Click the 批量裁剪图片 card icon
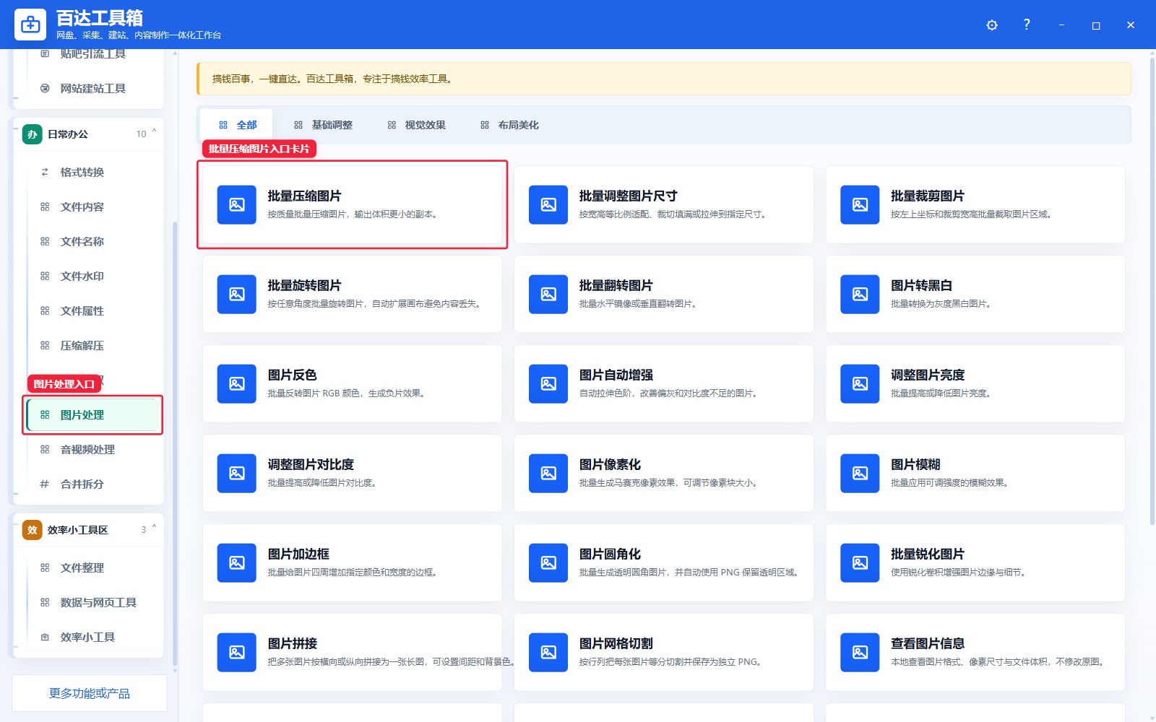 (860, 204)
